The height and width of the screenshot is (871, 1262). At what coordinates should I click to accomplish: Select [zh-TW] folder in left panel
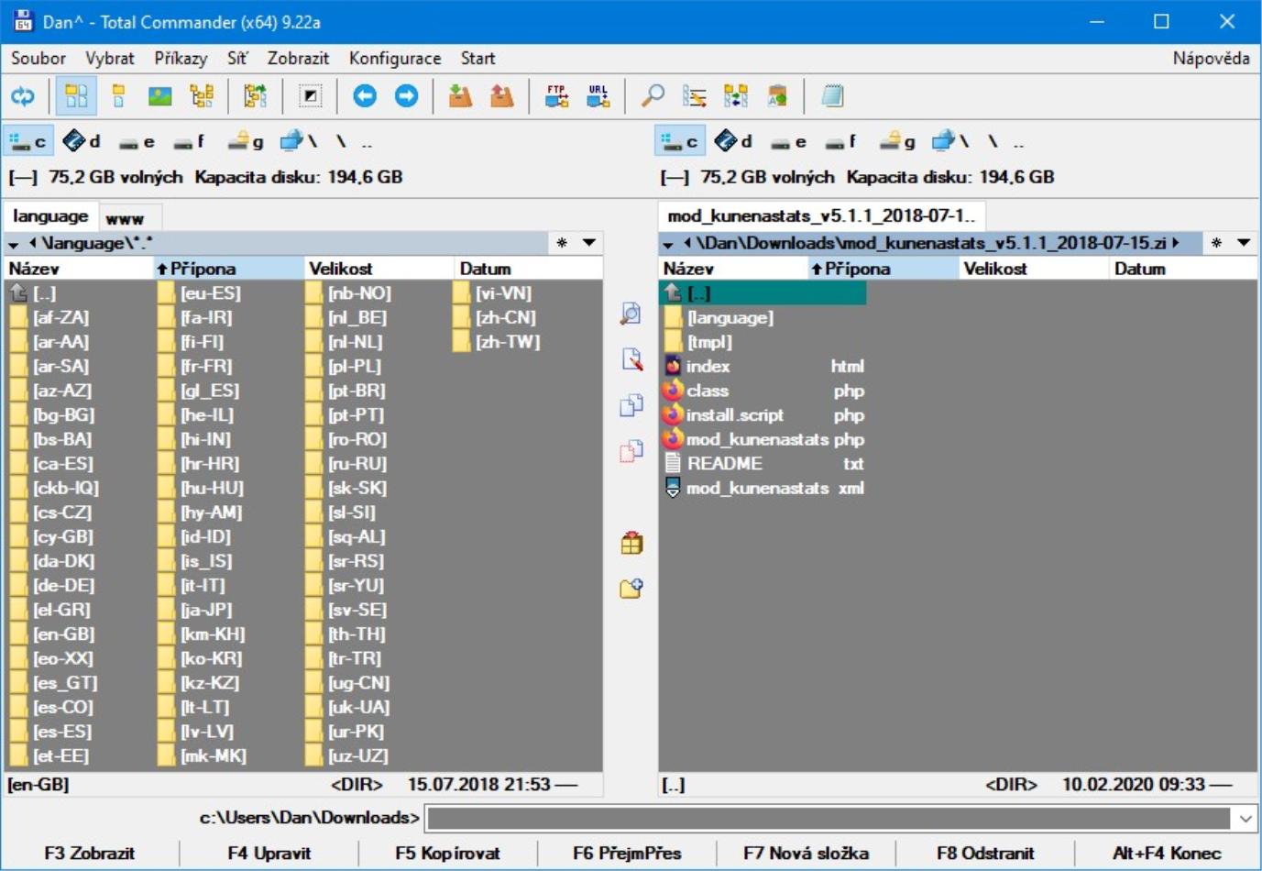click(x=497, y=342)
